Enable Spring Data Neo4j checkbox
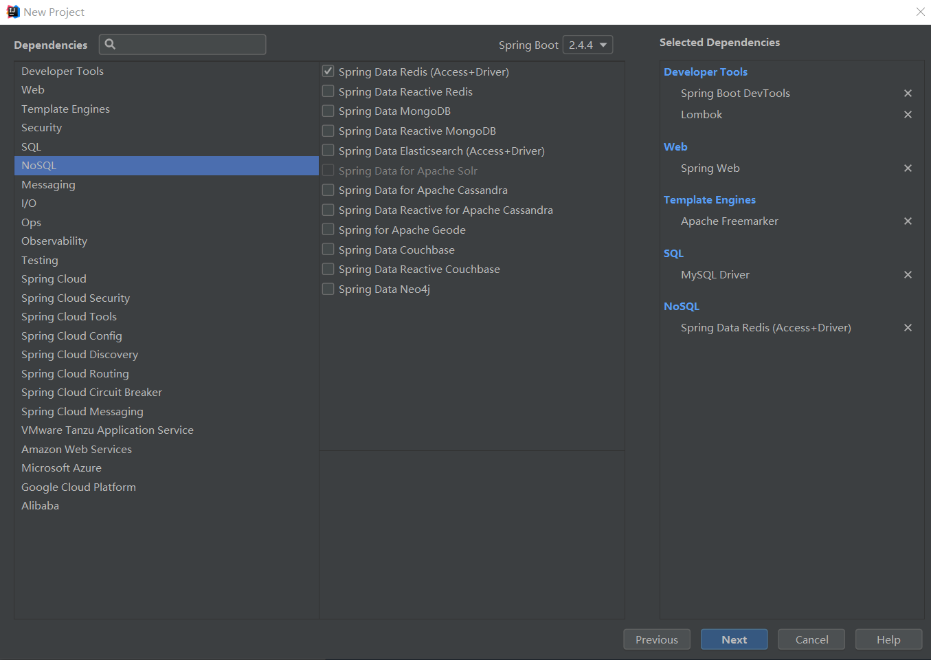Screen dimensions: 931x660 point(328,289)
